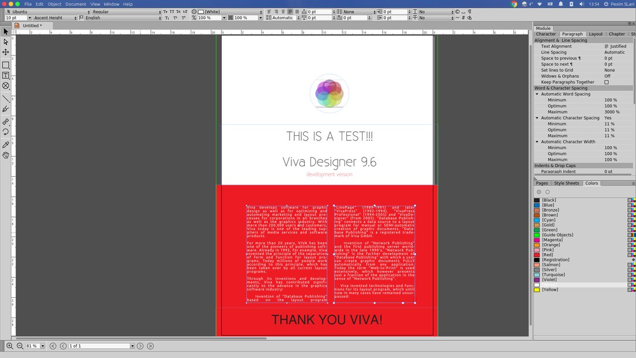Viewport: 636px width, 358px height.
Task: Open the English language dropdown
Action: (123, 18)
